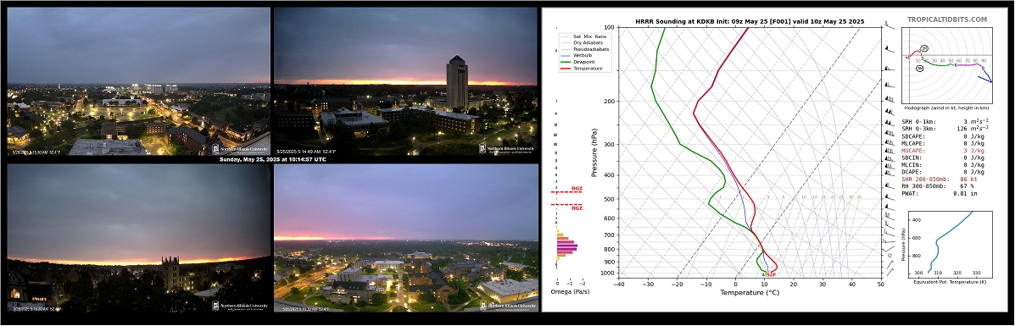Click the lower red 'DGZ' label

coord(577,208)
